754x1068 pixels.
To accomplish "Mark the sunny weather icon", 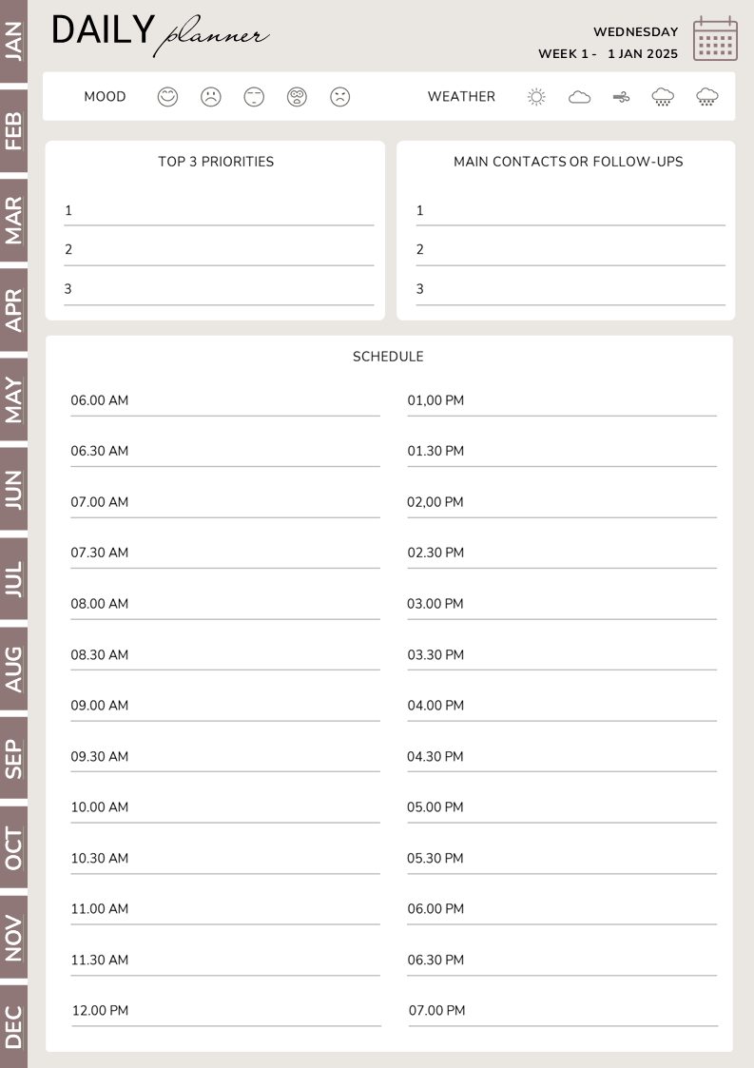I will [x=536, y=97].
